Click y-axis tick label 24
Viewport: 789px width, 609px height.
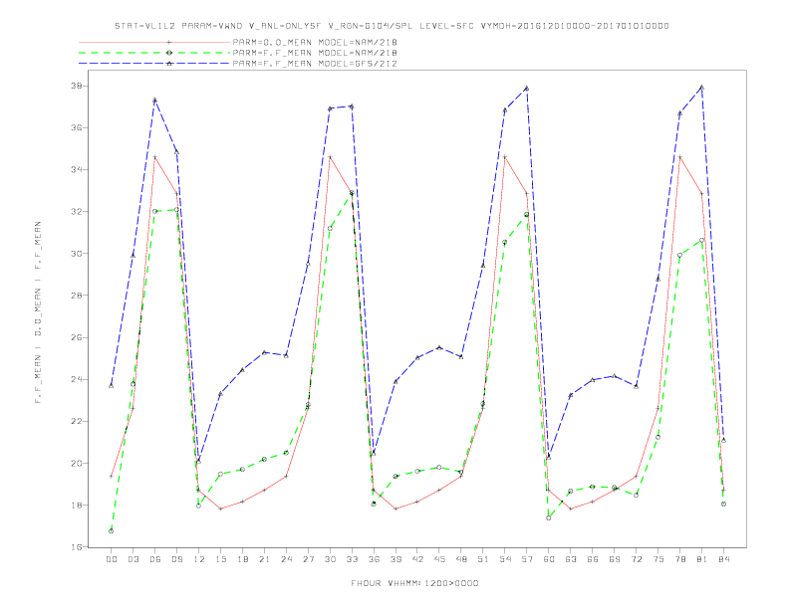76,379
